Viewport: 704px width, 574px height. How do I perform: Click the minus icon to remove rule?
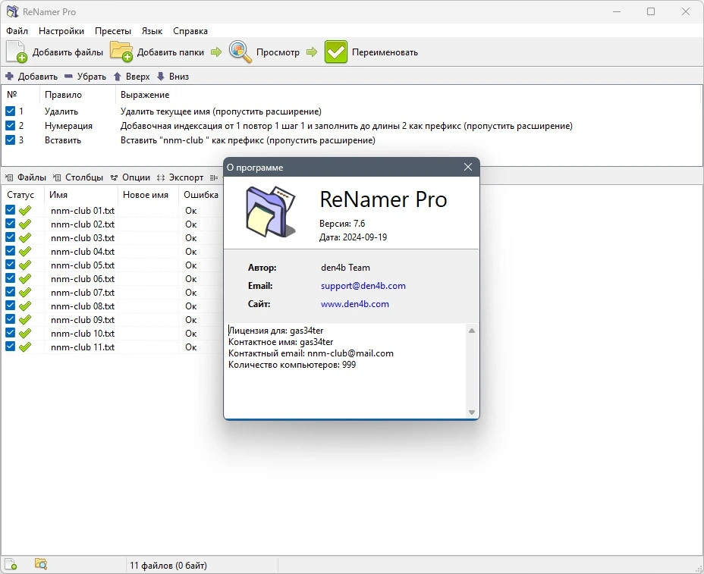coord(68,77)
